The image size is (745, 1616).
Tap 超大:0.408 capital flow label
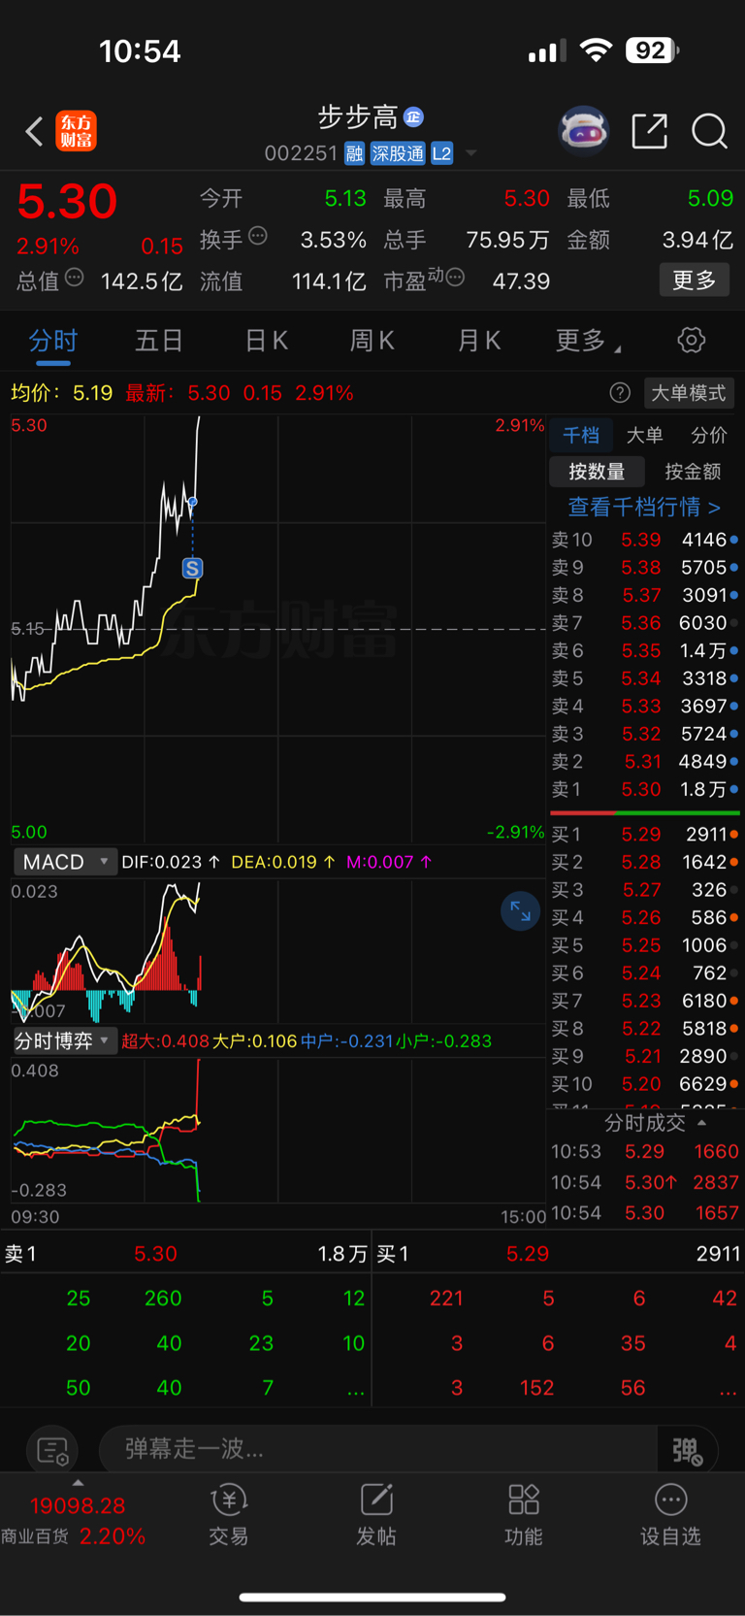point(165,1041)
